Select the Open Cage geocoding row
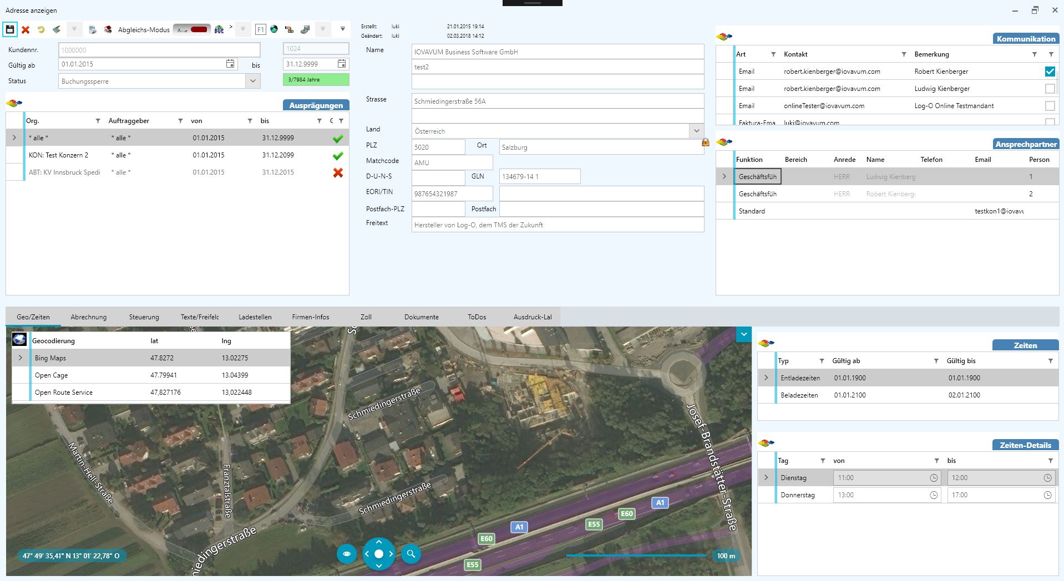1064x581 pixels. [x=151, y=375]
